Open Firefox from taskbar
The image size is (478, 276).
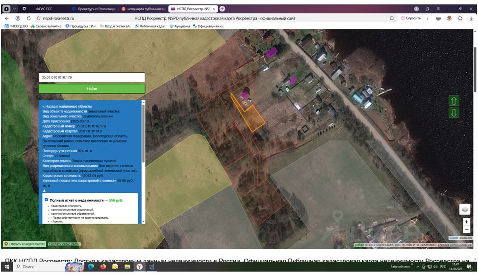[x=103, y=267]
